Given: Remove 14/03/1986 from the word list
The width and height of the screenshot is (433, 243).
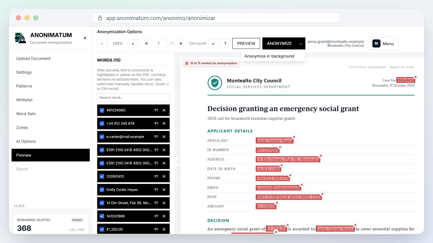Looking at the screenshot, I should [164, 216].
